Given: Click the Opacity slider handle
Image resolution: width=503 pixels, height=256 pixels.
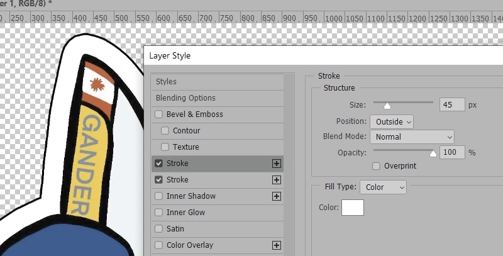Looking at the screenshot, I should click(433, 153).
